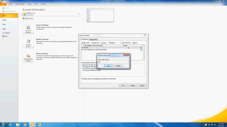Open Windows Media Player from taskbar
The image size is (227, 127).
pos(25,125)
